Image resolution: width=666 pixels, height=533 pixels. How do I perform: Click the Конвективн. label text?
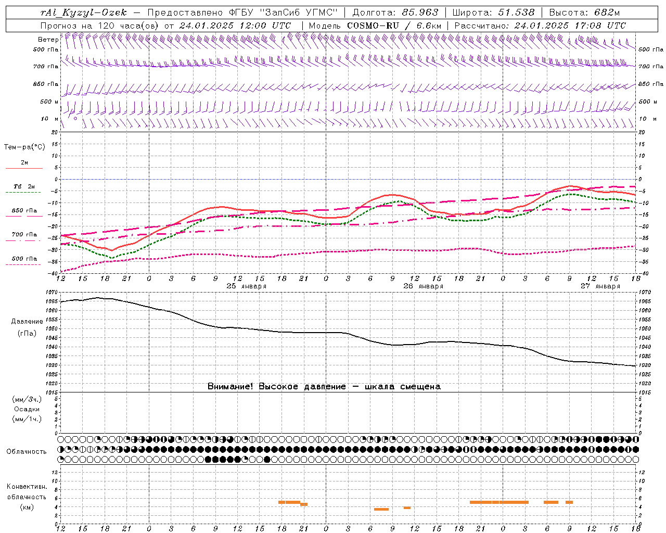(x=27, y=487)
